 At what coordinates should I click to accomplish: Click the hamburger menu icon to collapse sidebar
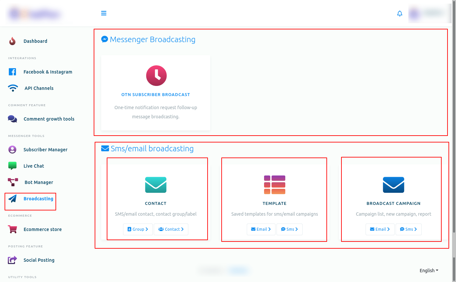point(104,13)
